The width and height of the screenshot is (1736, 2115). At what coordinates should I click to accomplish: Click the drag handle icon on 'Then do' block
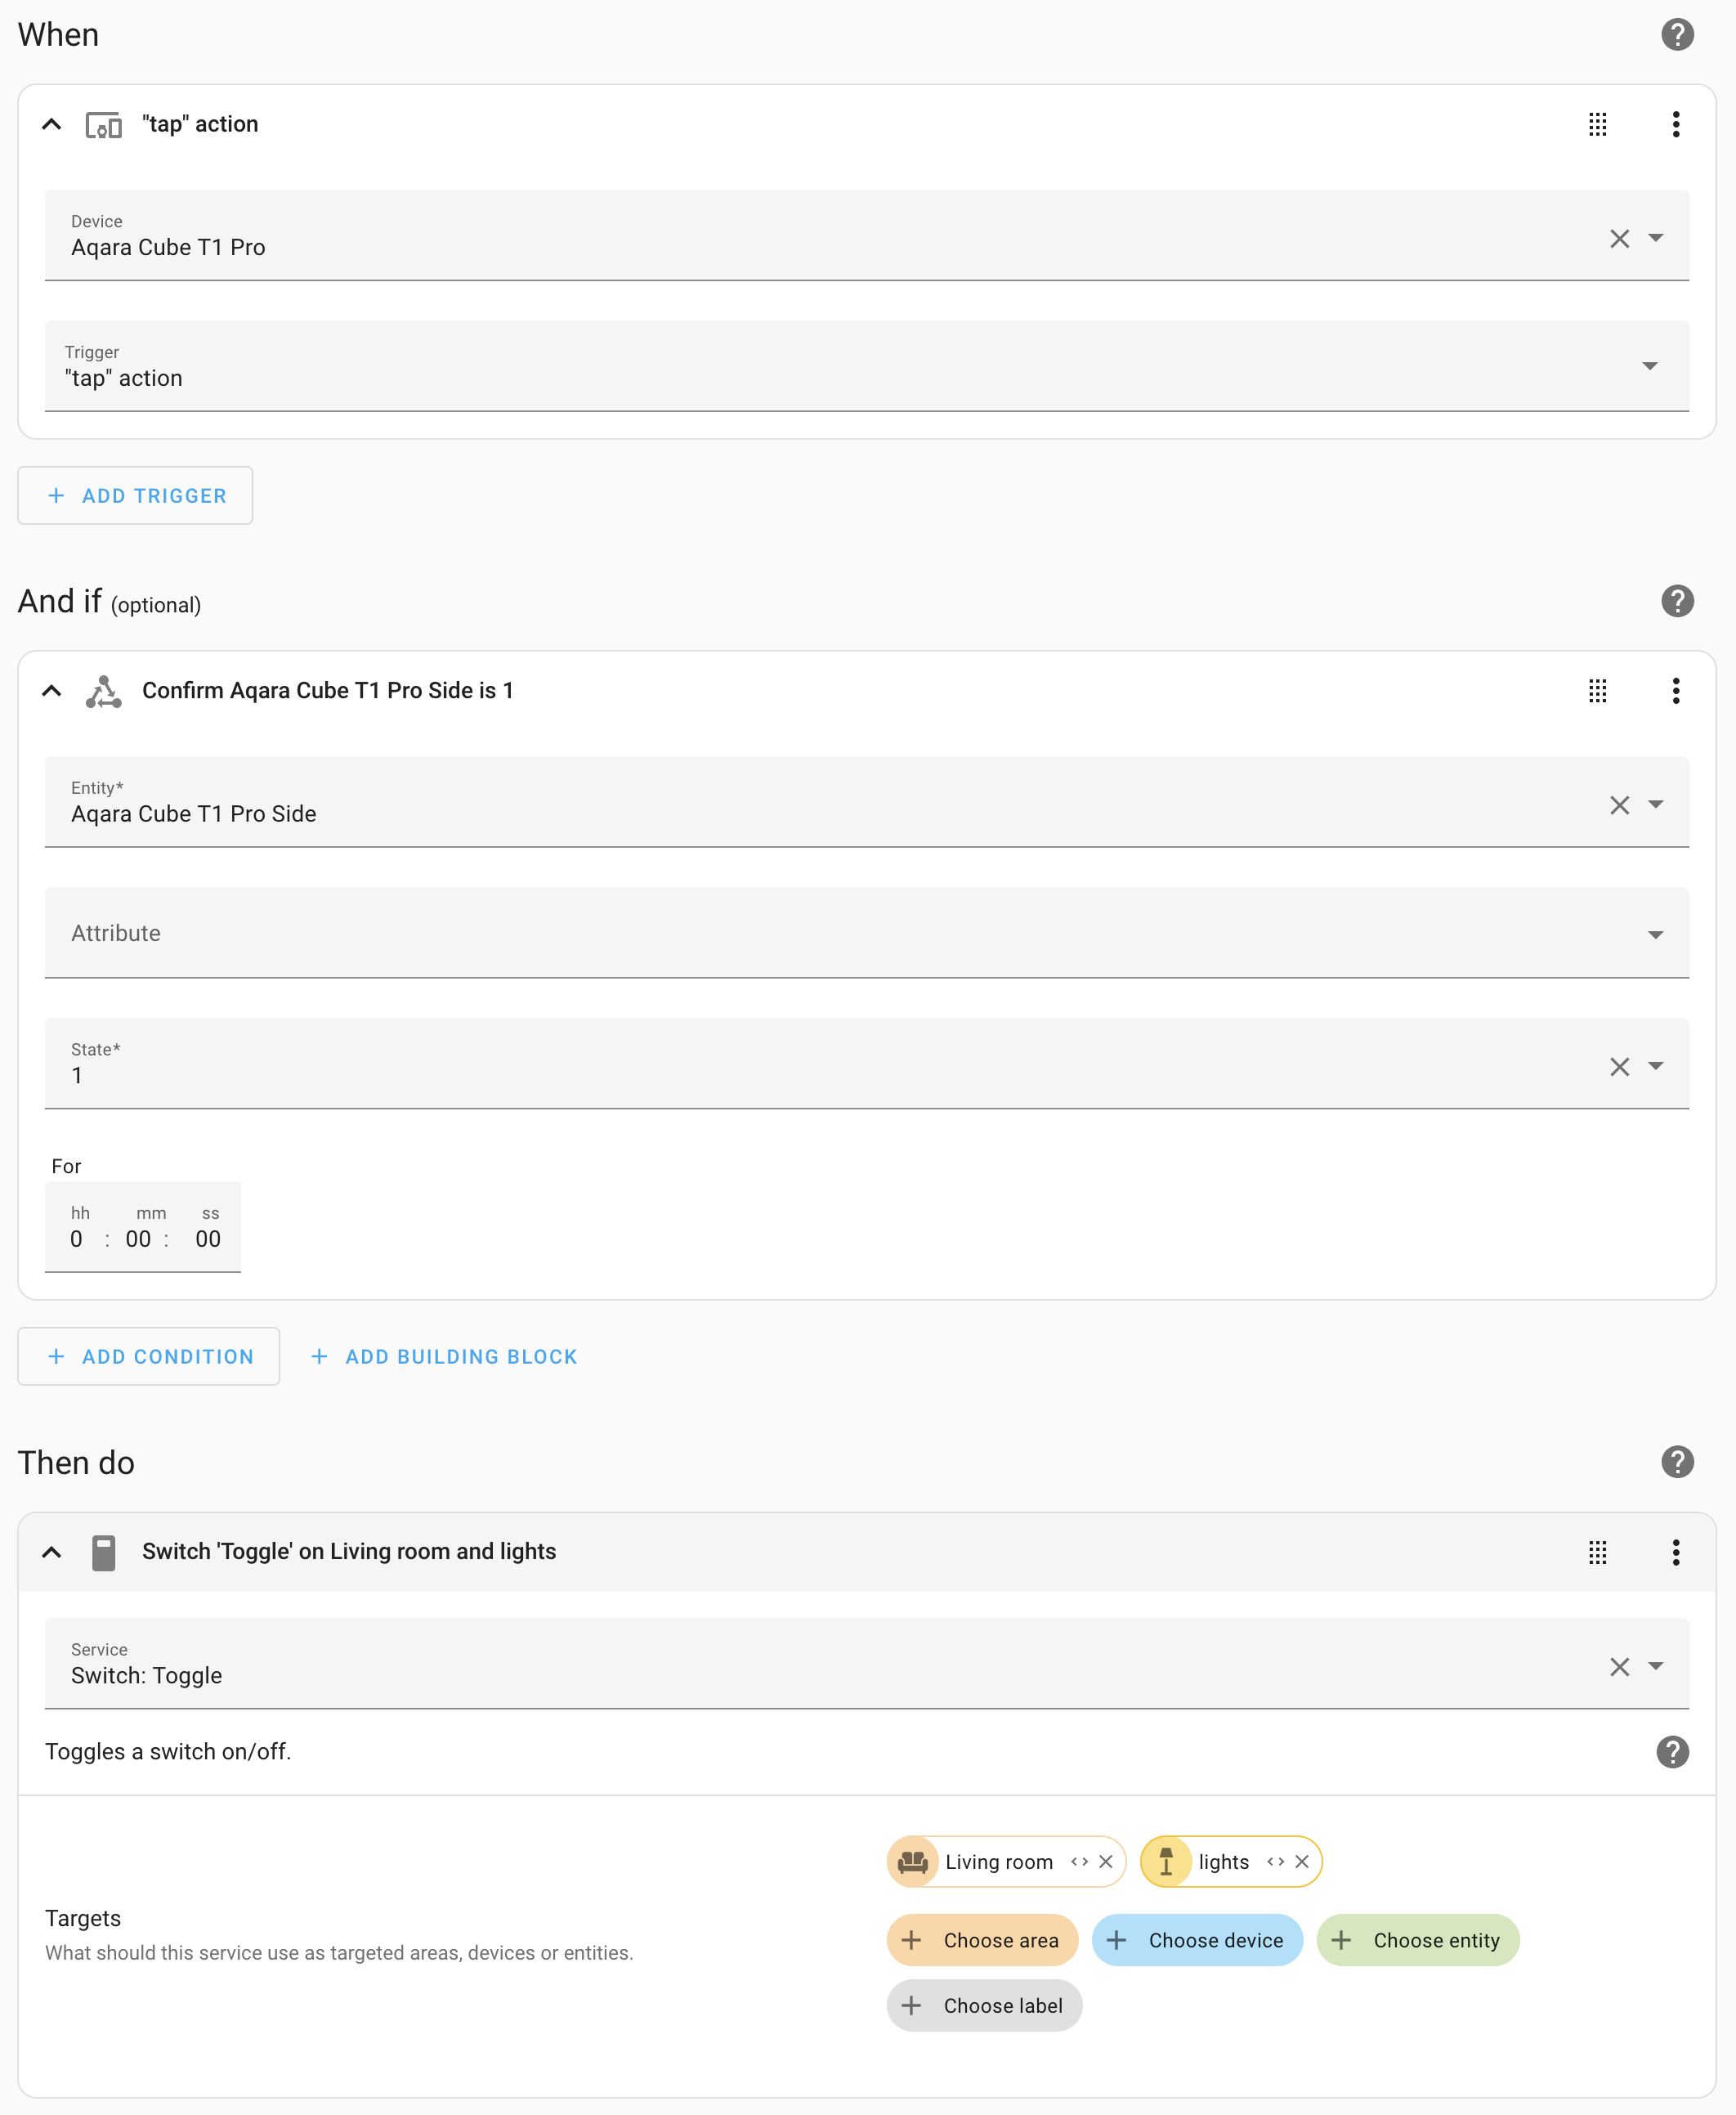[x=1597, y=1551]
